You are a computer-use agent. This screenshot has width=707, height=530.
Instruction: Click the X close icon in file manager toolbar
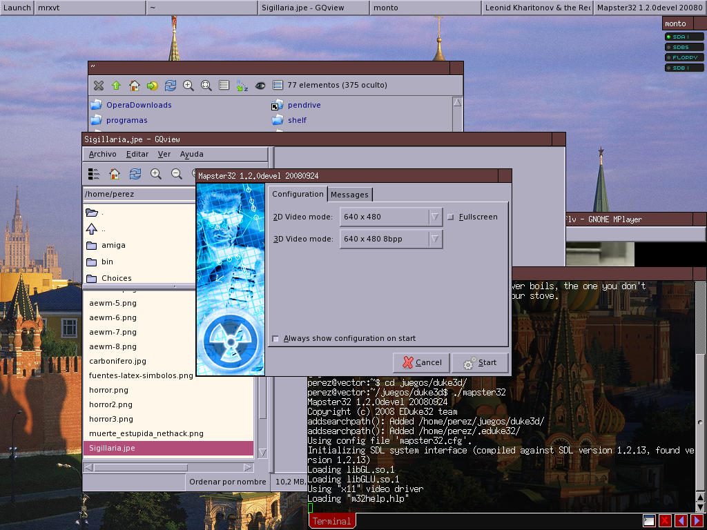click(x=98, y=85)
